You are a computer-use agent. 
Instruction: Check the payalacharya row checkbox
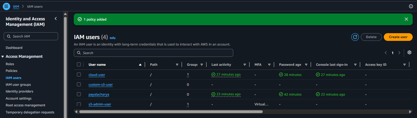[x=79, y=94]
